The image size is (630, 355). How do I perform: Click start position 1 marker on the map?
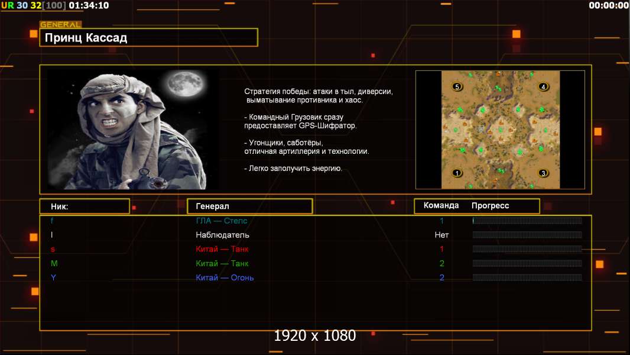(x=456, y=173)
